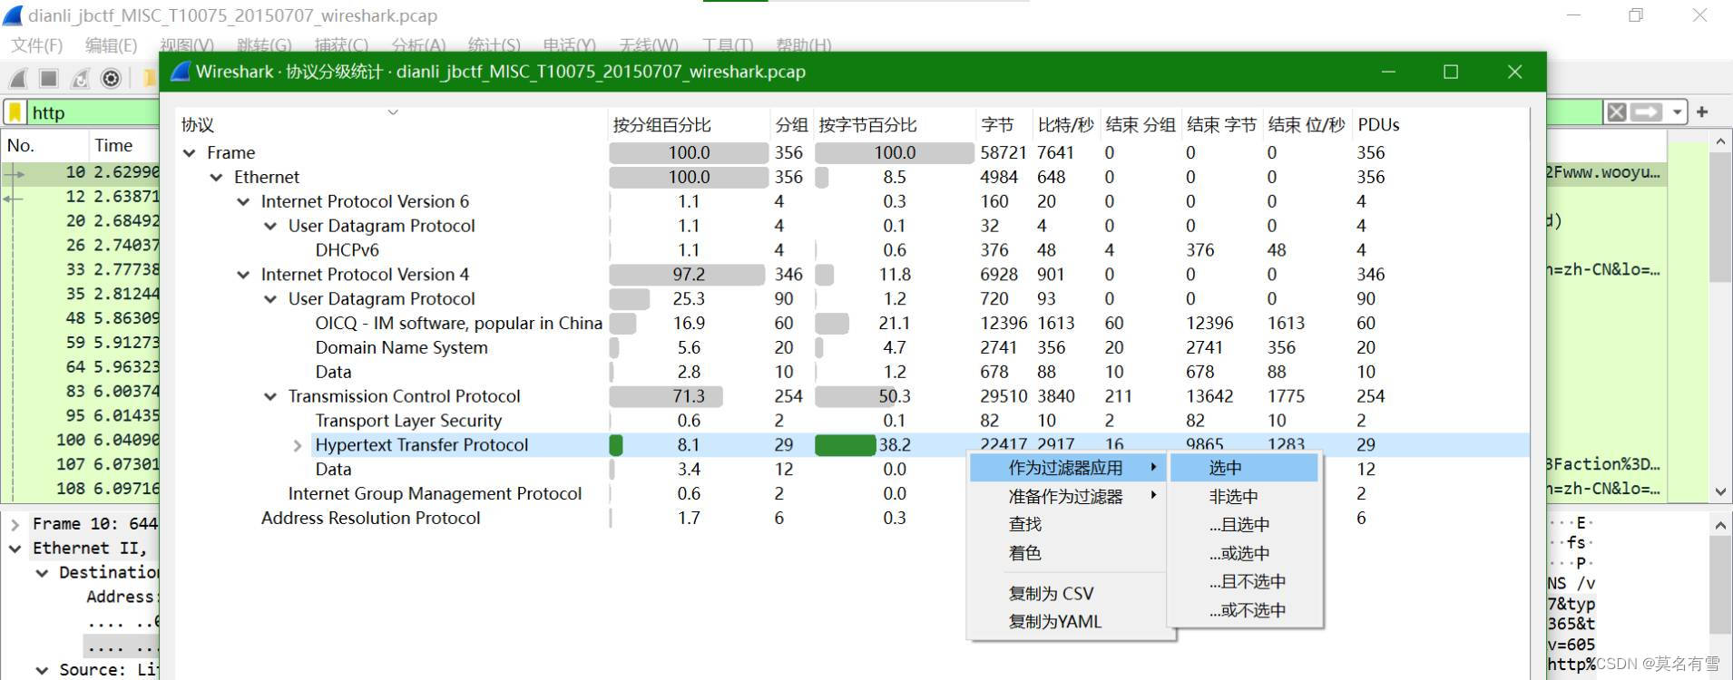The image size is (1733, 680).
Task: Click green bytes-percent bar in HTTP row
Action: point(846,445)
